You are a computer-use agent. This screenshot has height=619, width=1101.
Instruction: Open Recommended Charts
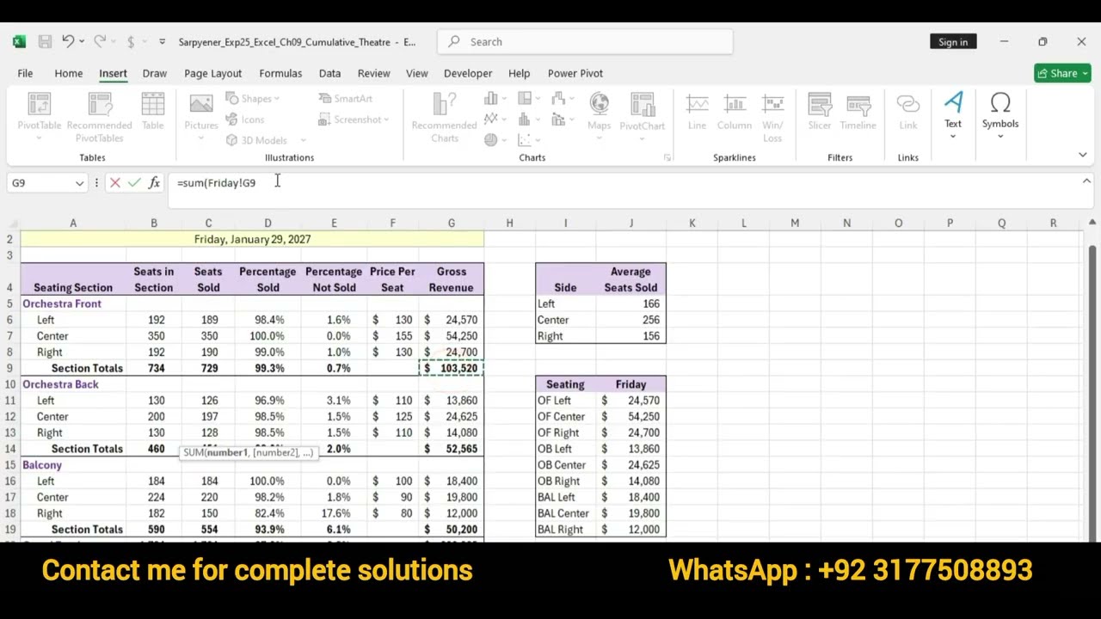pos(445,118)
